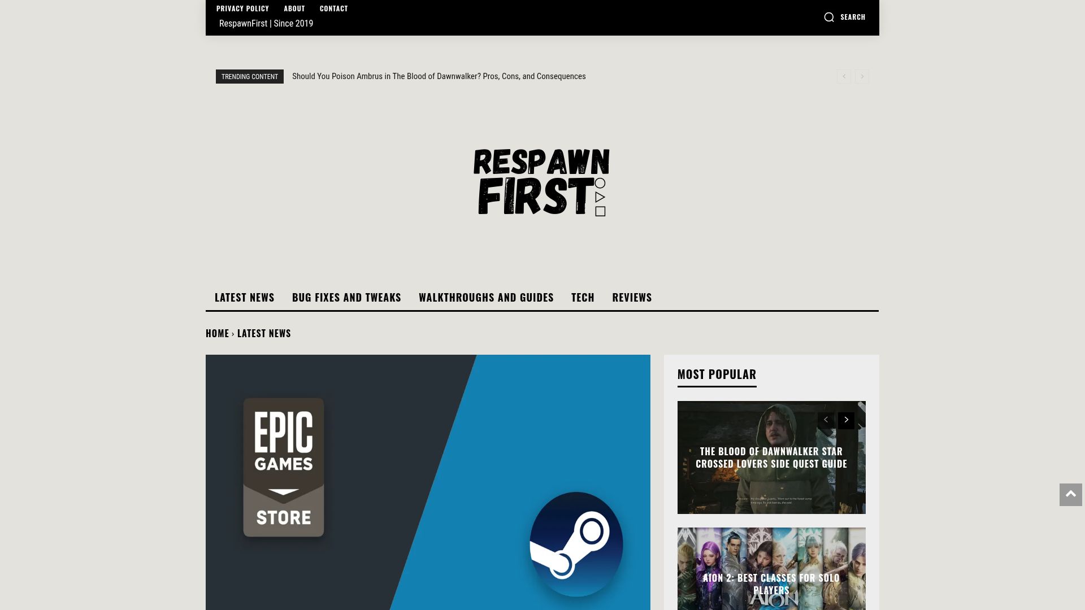
Task: Go to next trending content item
Action: coord(862,77)
